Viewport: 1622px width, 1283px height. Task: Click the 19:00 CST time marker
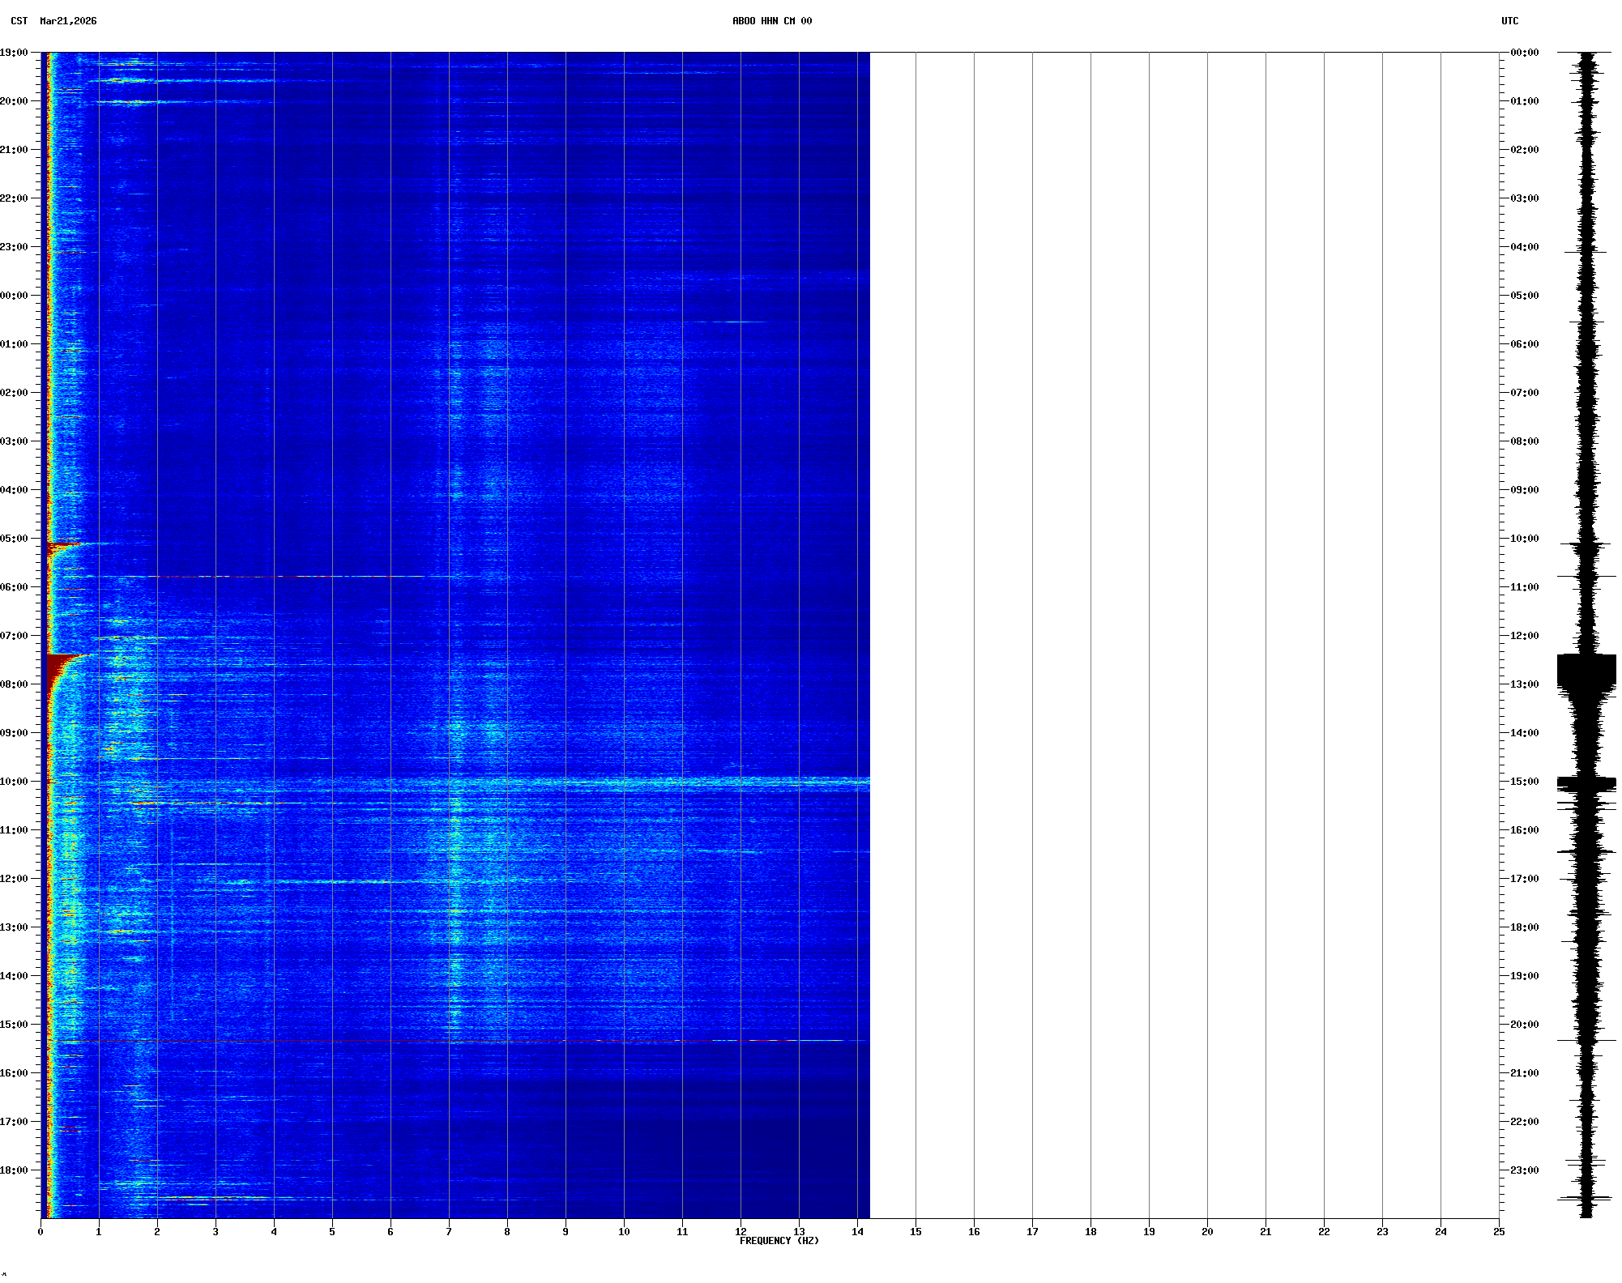14,53
